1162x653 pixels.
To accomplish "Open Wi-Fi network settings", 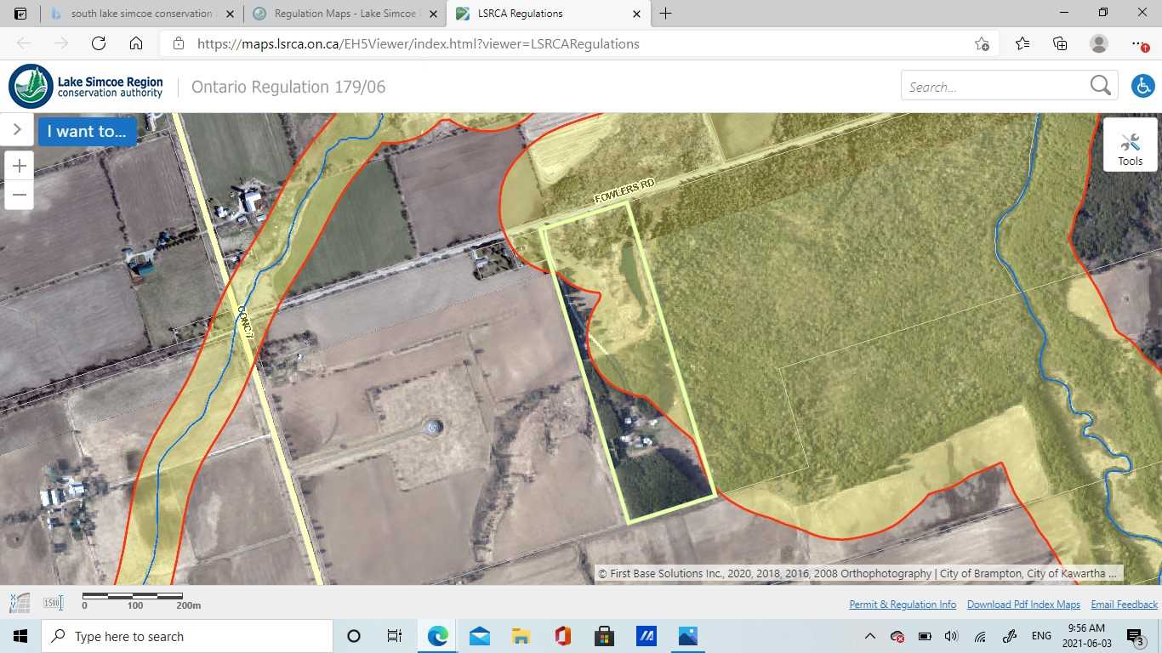I will [x=980, y=636].
